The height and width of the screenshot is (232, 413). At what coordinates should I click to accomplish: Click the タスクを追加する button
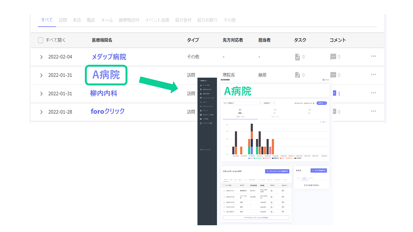click(x=319, y=170)
